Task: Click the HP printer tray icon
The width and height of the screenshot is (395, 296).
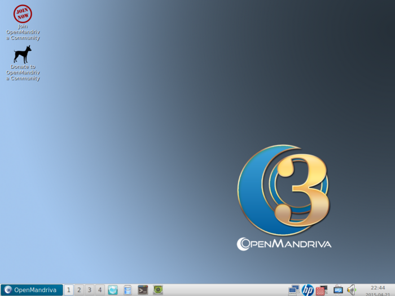Action: point(308,290)
